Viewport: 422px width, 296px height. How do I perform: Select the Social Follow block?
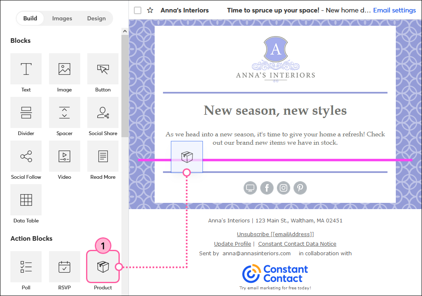(26, 156)
